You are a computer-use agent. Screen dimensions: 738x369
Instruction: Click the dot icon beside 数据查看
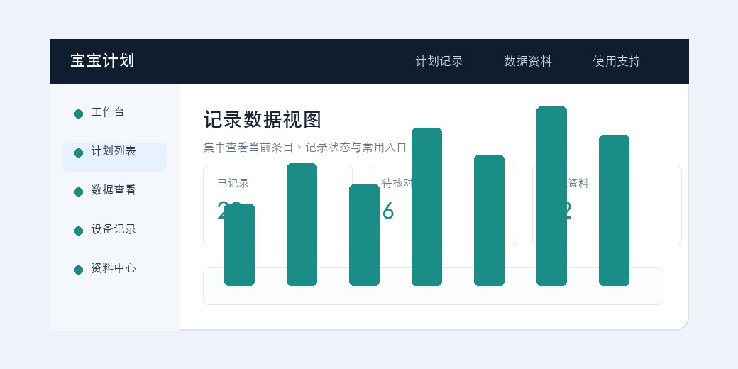(79, 192)
